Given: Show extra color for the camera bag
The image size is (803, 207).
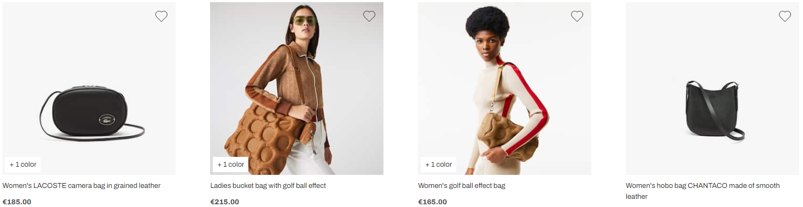Looking at the screenshot, I should (x=23, y=165).
